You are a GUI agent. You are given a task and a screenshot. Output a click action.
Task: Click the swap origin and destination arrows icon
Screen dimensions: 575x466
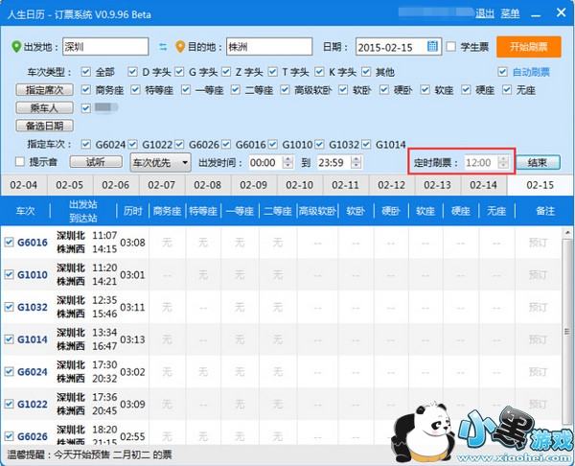tap(162, 47)
